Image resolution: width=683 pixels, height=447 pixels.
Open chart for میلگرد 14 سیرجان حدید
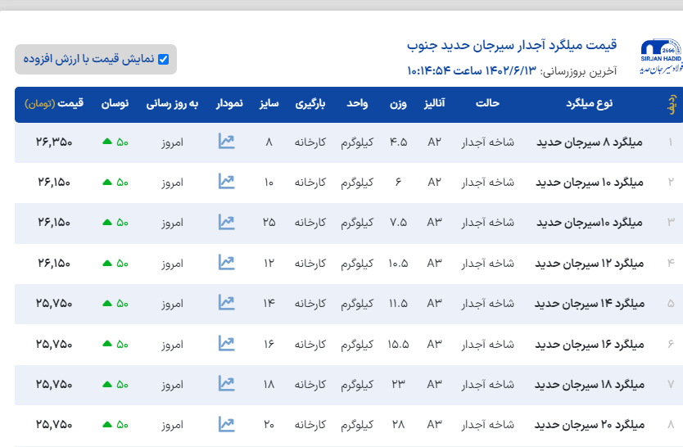pos(226,303)
